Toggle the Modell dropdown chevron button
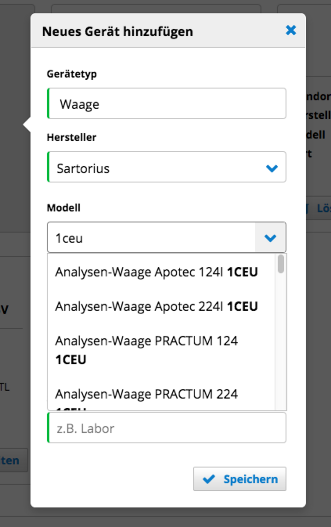Screen dimensions: 331x527 [x=270, y=237]
